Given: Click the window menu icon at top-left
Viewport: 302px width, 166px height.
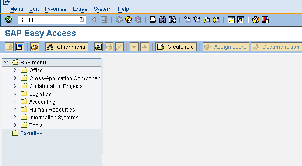Looking at the screenshot, I should click(x=6, y=2).
